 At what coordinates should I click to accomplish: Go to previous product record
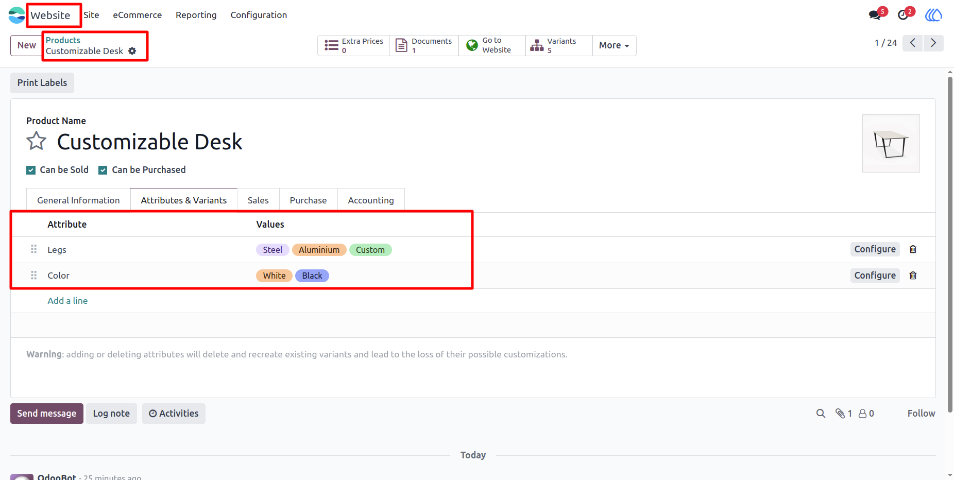pos(913,43)
